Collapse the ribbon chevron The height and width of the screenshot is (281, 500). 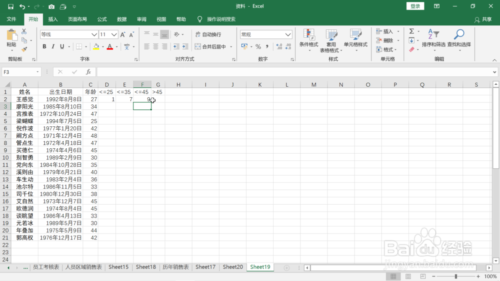pos(494,60)
